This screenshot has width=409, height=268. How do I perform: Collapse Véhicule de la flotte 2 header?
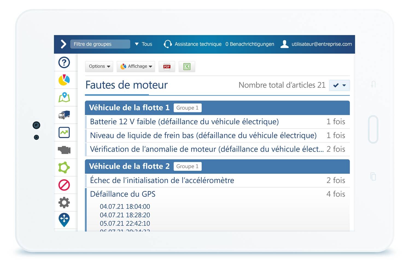tap(217, 166)
